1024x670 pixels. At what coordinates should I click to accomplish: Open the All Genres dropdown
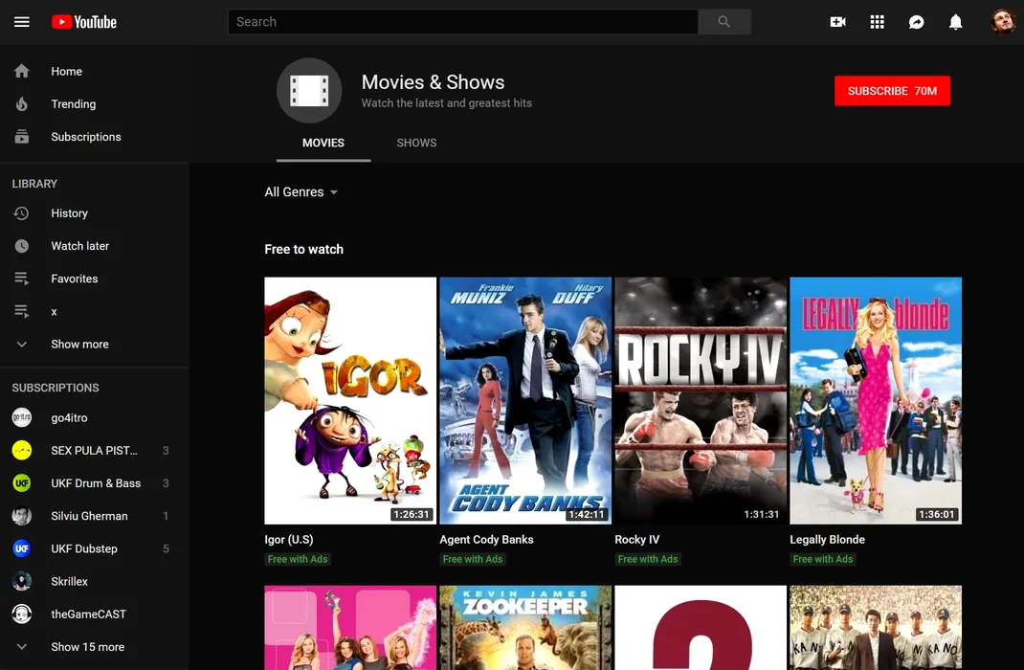(301, 192)
